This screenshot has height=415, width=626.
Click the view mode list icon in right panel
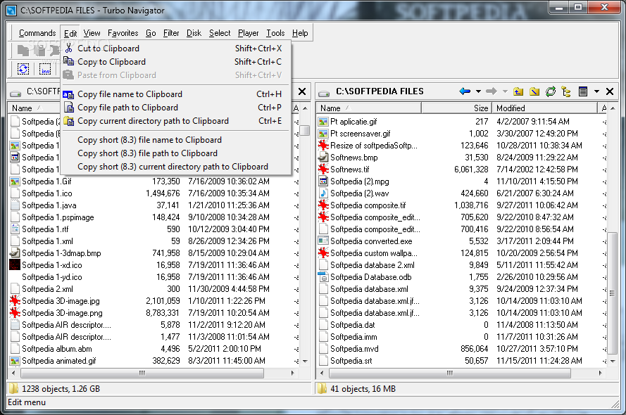pos(583,91)
